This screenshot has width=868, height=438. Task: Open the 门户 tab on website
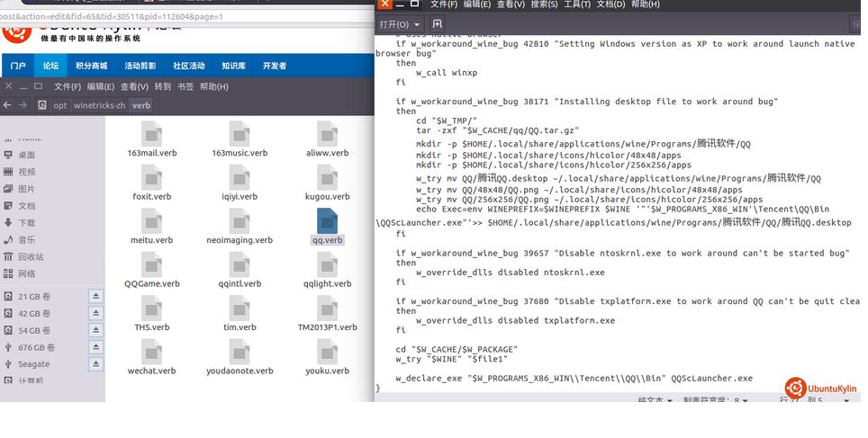[18, 66]
